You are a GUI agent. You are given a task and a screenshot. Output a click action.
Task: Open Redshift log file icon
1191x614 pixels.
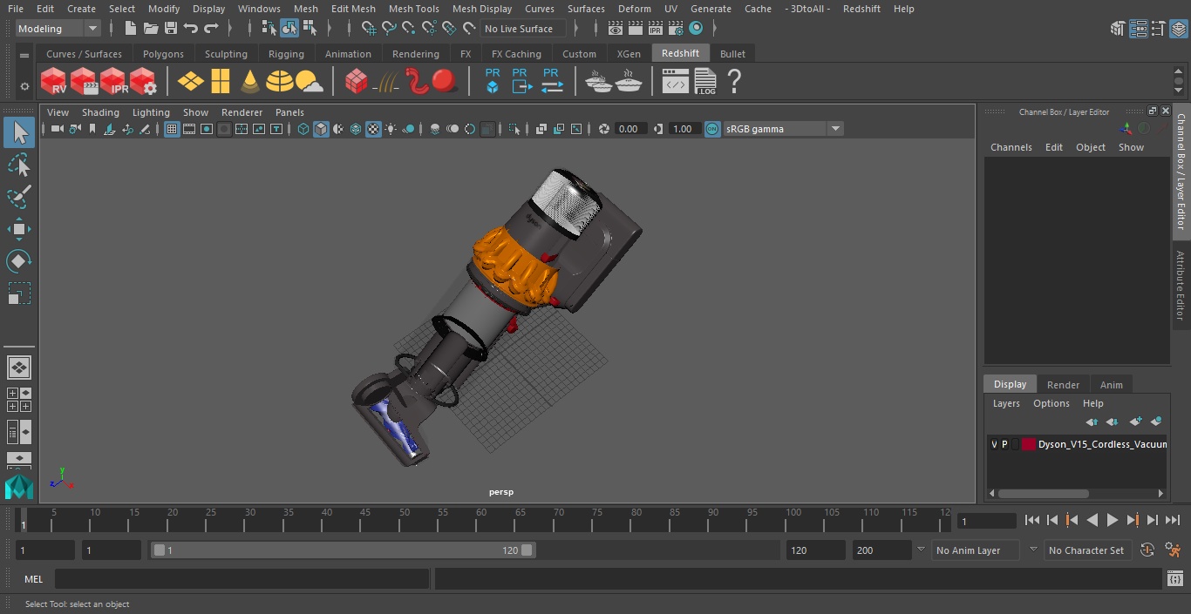click(x=705, y=82)
